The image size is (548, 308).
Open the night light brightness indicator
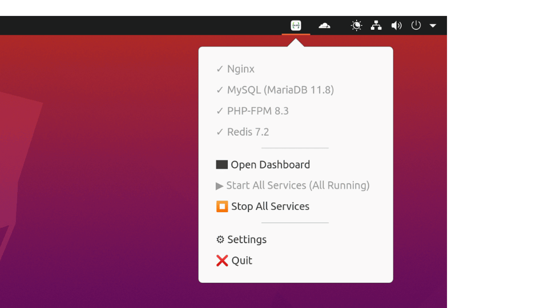tap(356, 26)
